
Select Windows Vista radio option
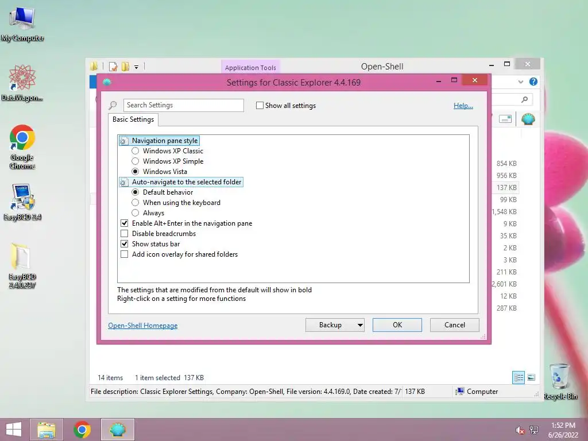click(136, 171)
